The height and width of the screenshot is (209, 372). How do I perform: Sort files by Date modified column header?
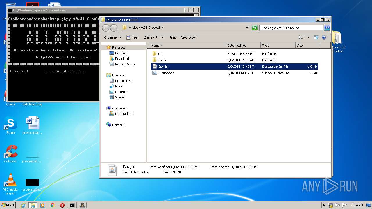click(243, 46)
